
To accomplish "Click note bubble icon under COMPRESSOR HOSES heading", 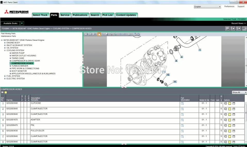I will pos(2,92).
